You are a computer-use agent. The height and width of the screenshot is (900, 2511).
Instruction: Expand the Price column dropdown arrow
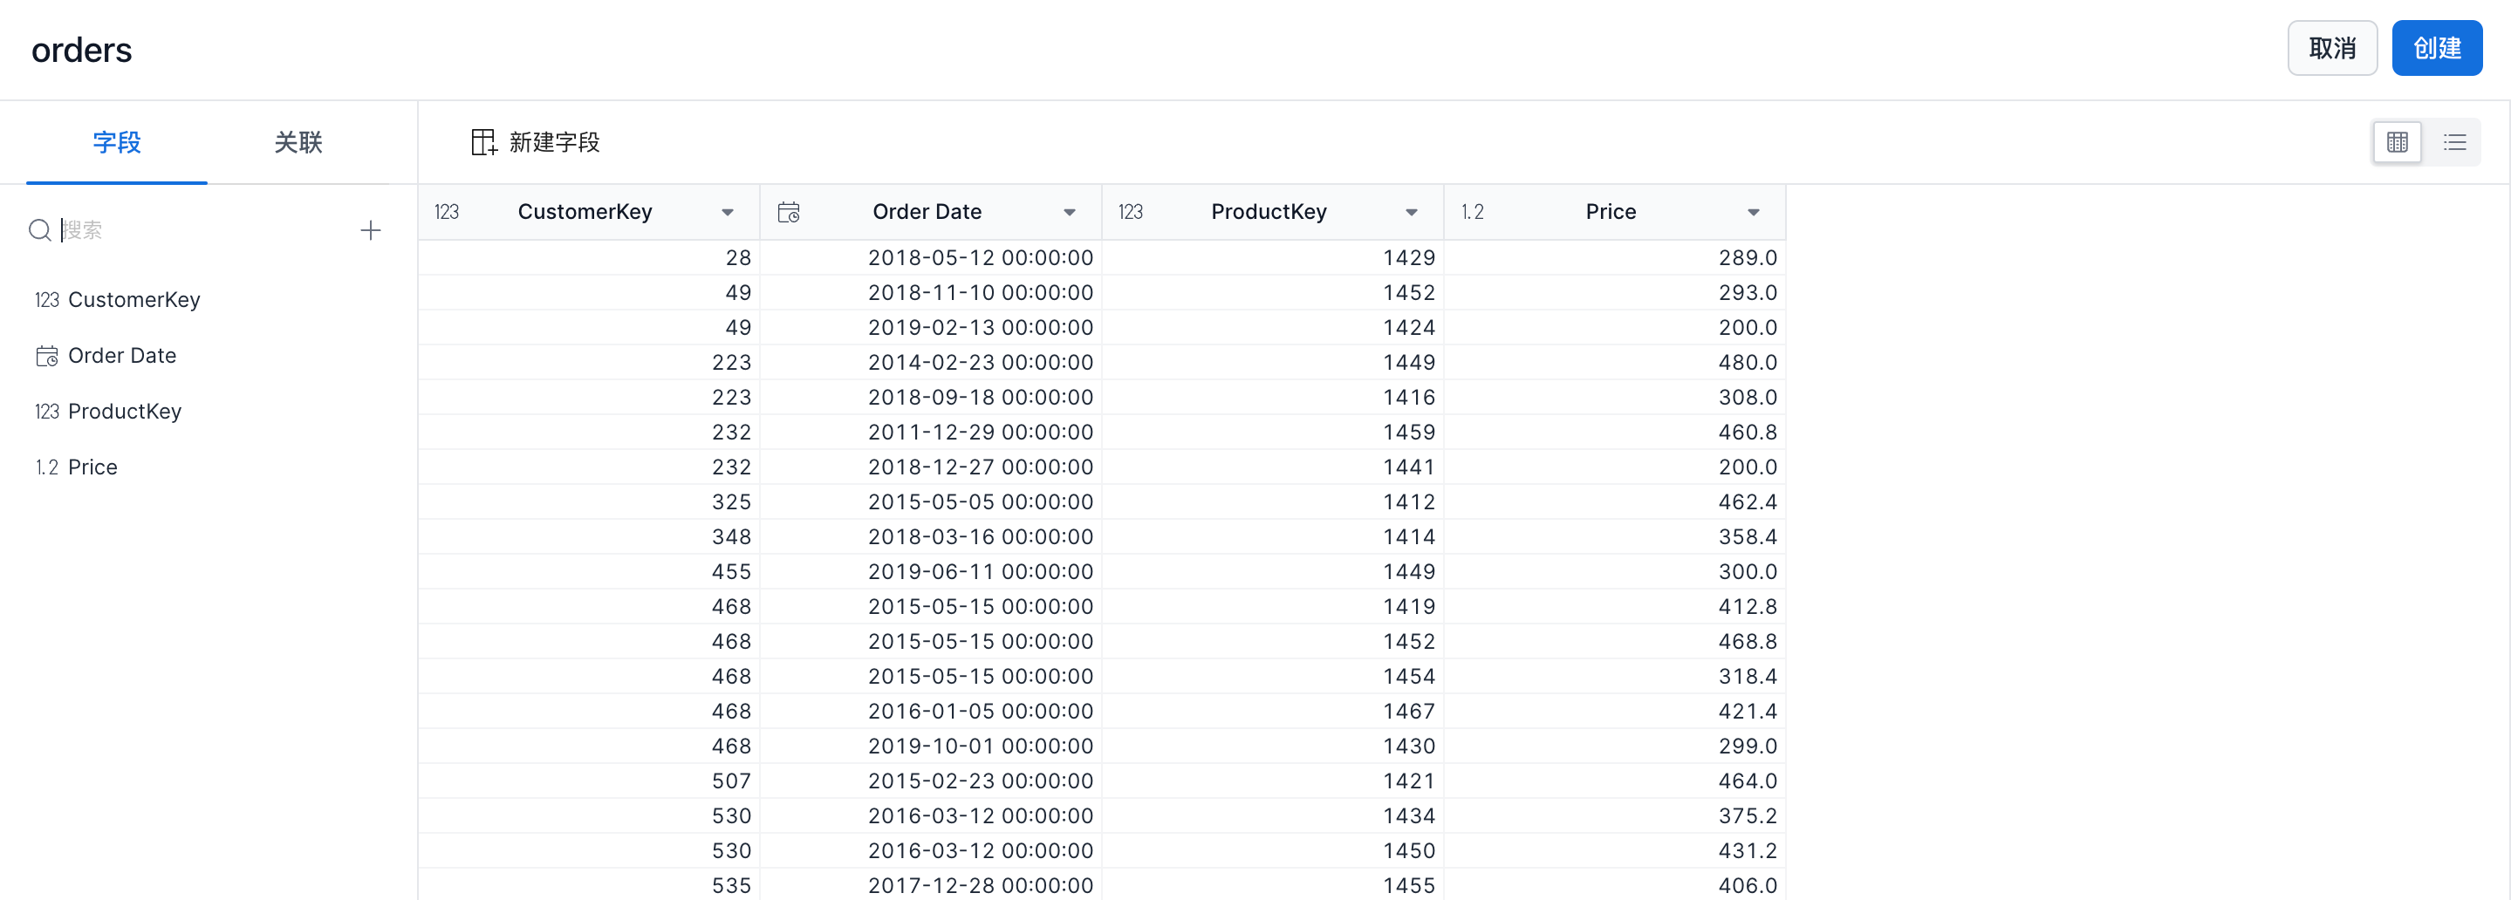pos(1753,212)
